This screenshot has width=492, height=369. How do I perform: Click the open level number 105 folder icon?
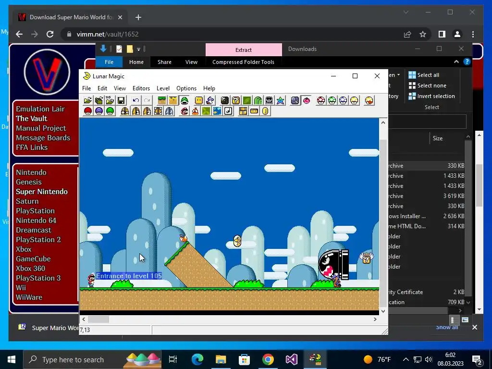tap(110, 100)
